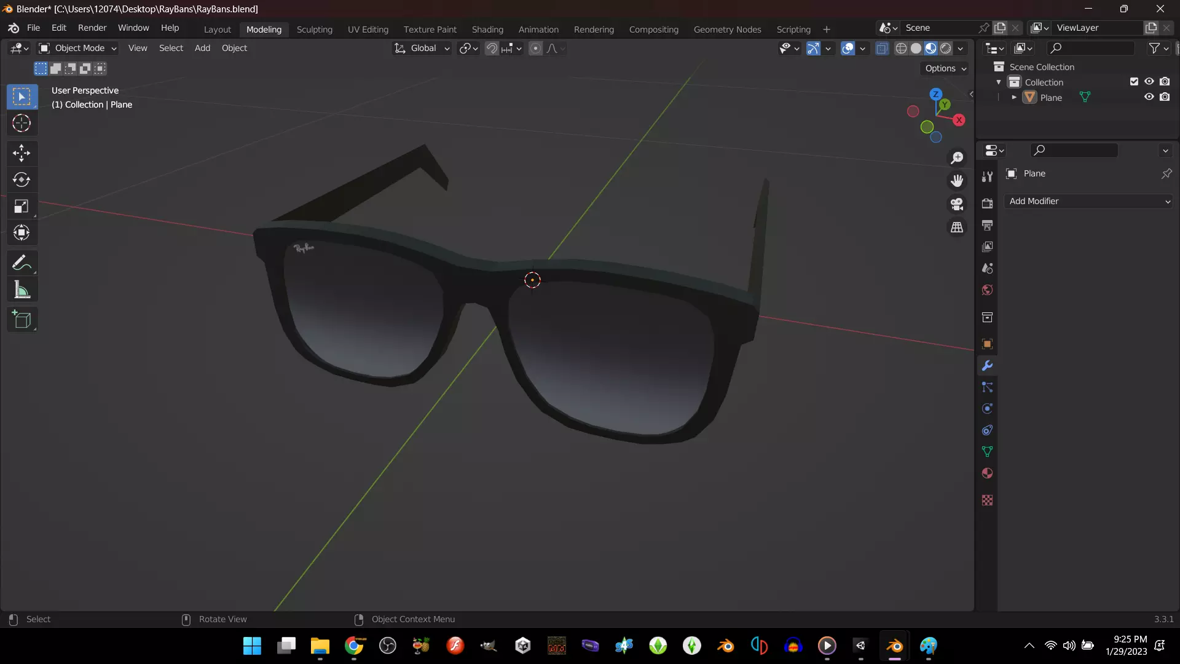Open the Scene properties tab
The image size is (1180, 664).
point(987,268)
